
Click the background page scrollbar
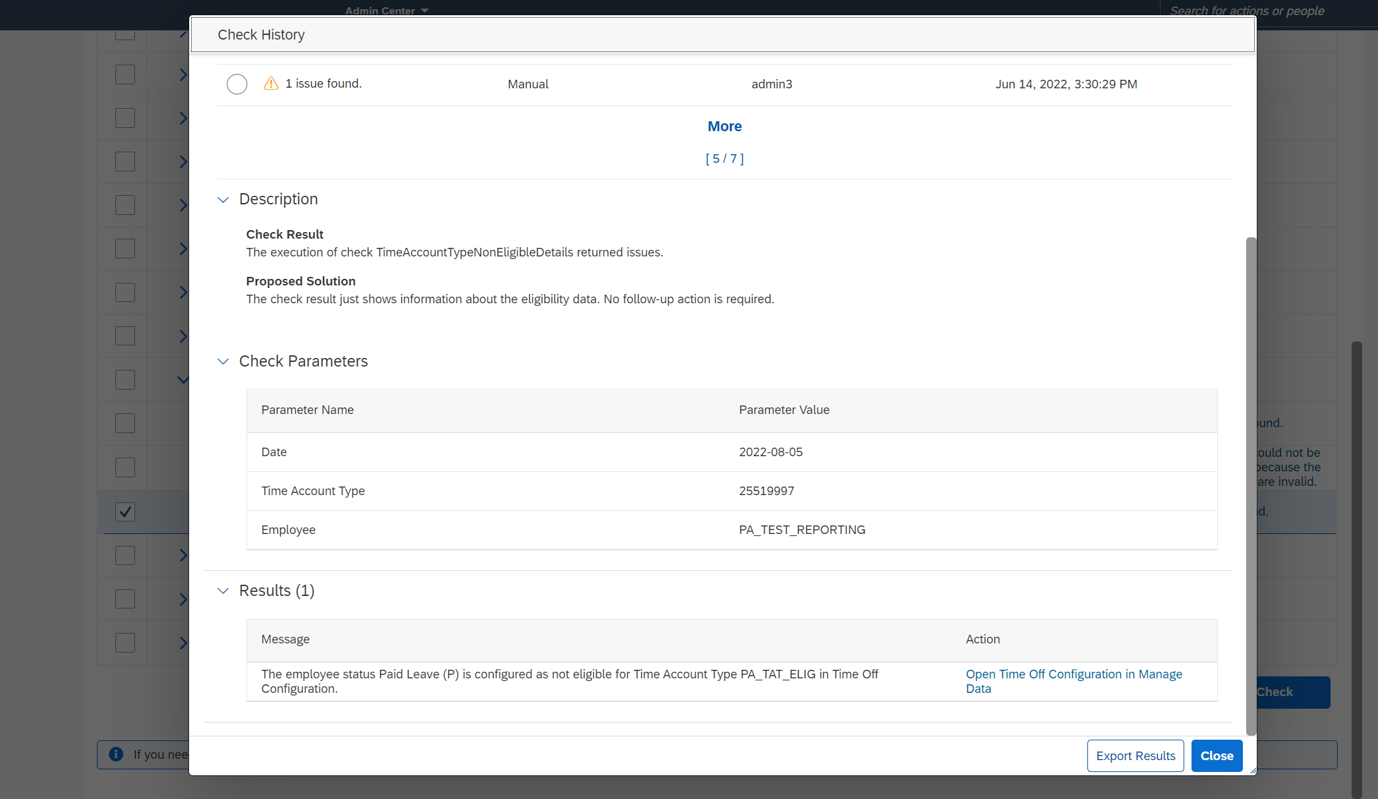(1356, 570)
